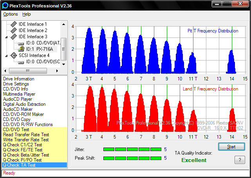Open Digital Audio Extraction

tap(24, 104)
